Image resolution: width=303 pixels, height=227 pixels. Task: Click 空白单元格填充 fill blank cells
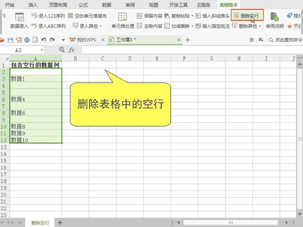click(87, 16)
